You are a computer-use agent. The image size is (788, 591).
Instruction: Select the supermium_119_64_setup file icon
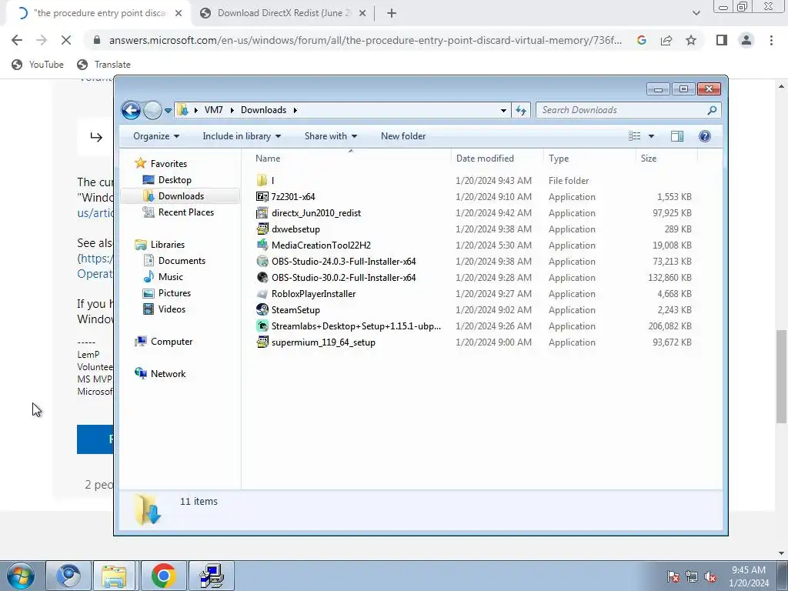tap(262, 342)
